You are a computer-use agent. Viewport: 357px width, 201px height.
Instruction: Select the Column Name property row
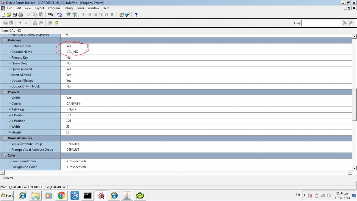point(22,52)
